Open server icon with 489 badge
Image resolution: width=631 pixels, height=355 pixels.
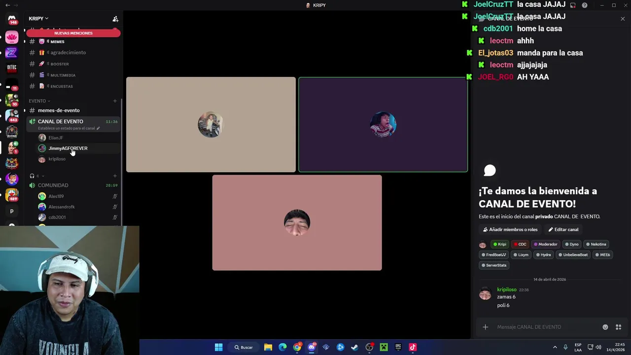tap(12, 195)
